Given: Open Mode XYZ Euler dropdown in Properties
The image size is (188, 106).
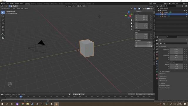Looking at the screenshot, I should click(x=177, y=62).
